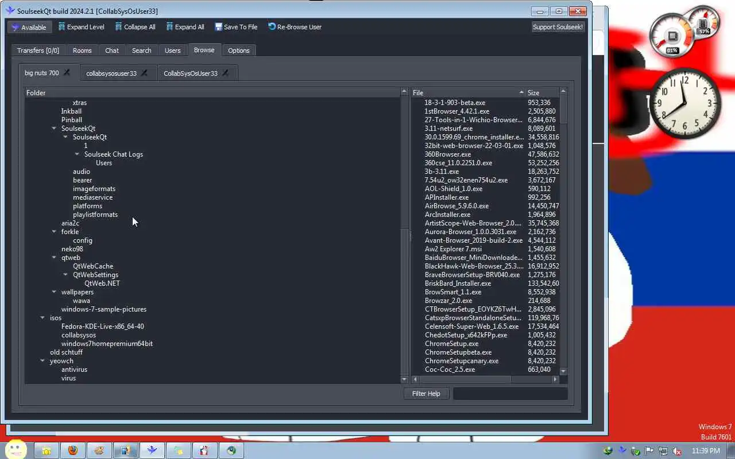This screenshot has height=459, width=735.
Task: Click Collapse All in the toolbar
Action: click(135, 27)
